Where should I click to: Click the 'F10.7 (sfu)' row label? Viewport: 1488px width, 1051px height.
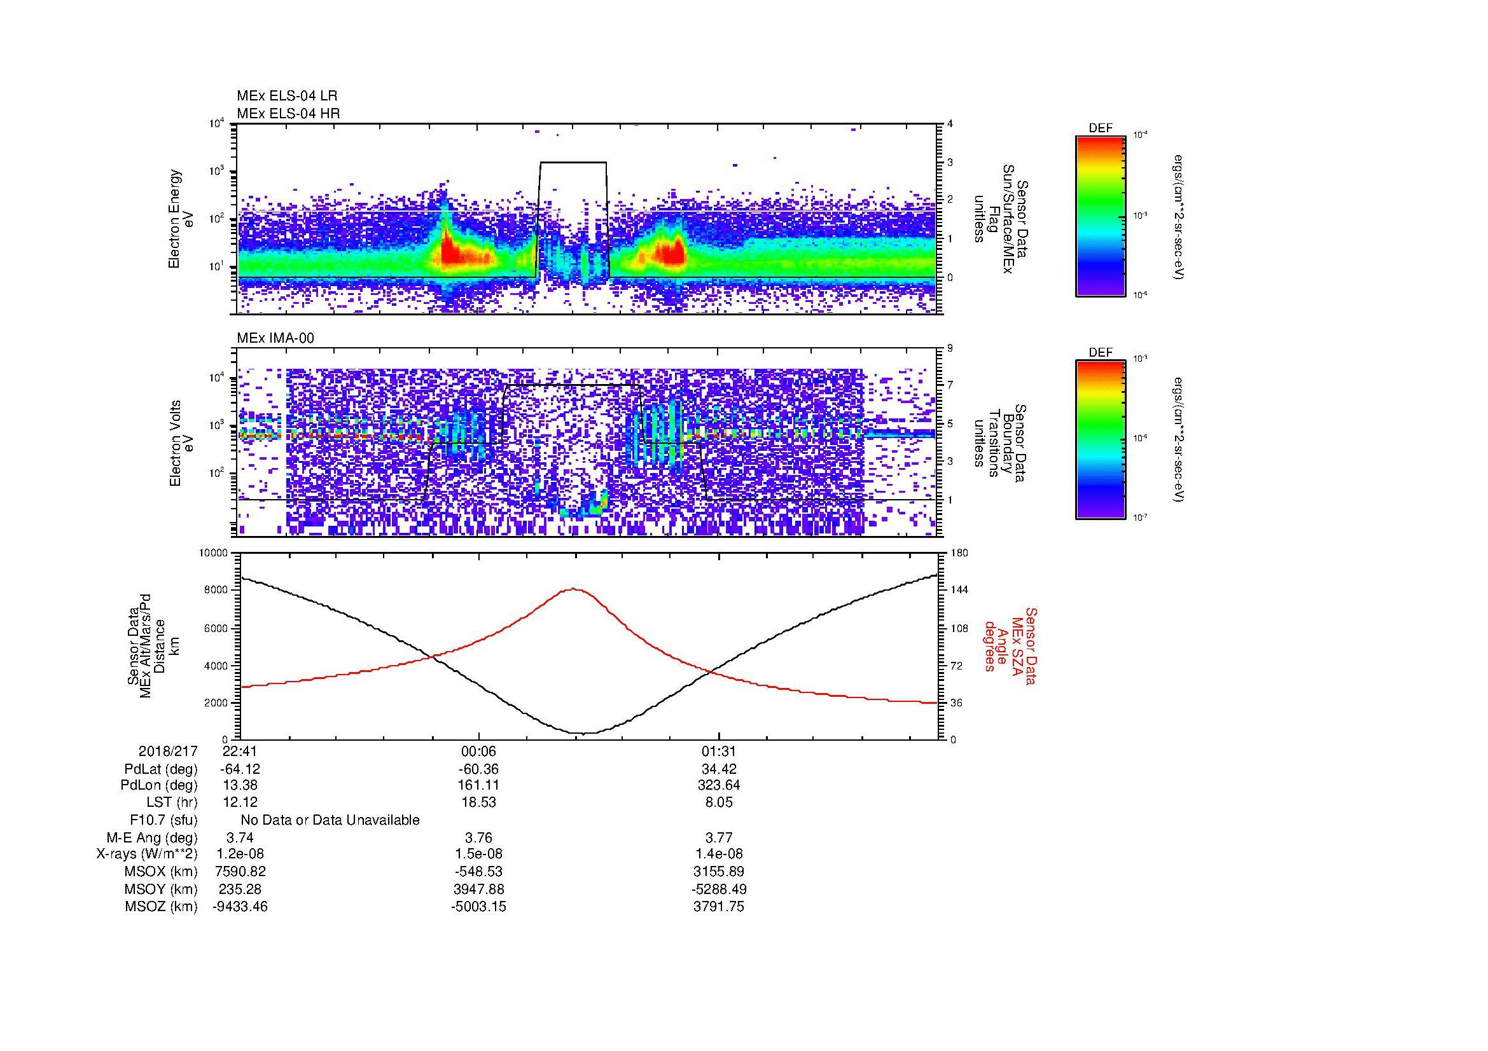pos(163,820)
